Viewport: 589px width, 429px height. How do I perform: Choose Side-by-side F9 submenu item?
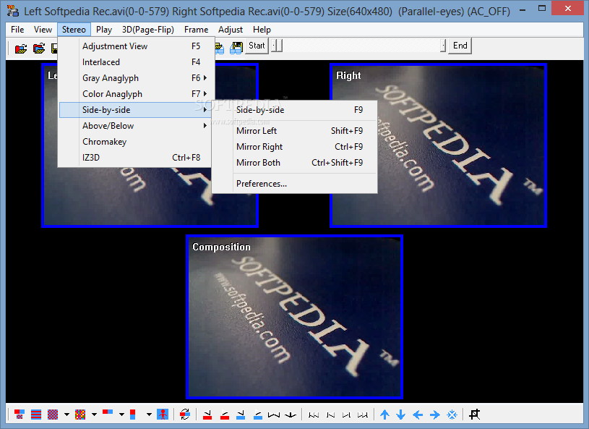295,110
